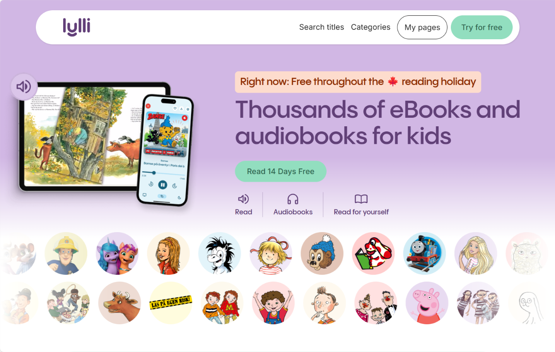Click the lylli logo
The width and height of the screenshot is (555, 352).
(x=76, y=27)
